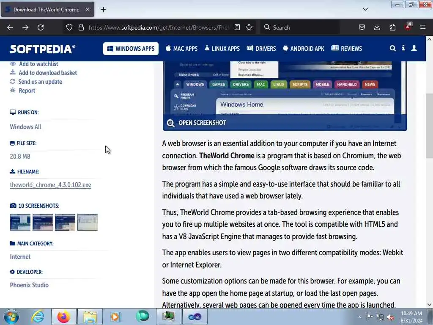
Task: Open the media player taskbar icon
Action: tap(116, 317)
